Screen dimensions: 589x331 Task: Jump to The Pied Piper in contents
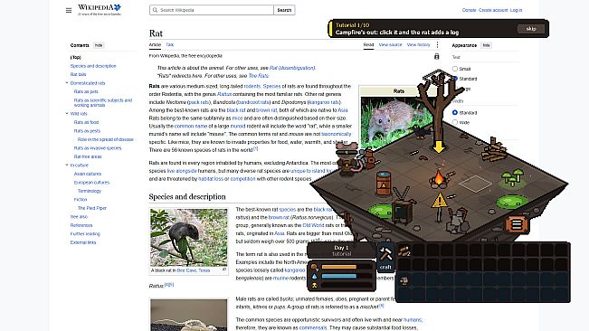tap(92, 208)
